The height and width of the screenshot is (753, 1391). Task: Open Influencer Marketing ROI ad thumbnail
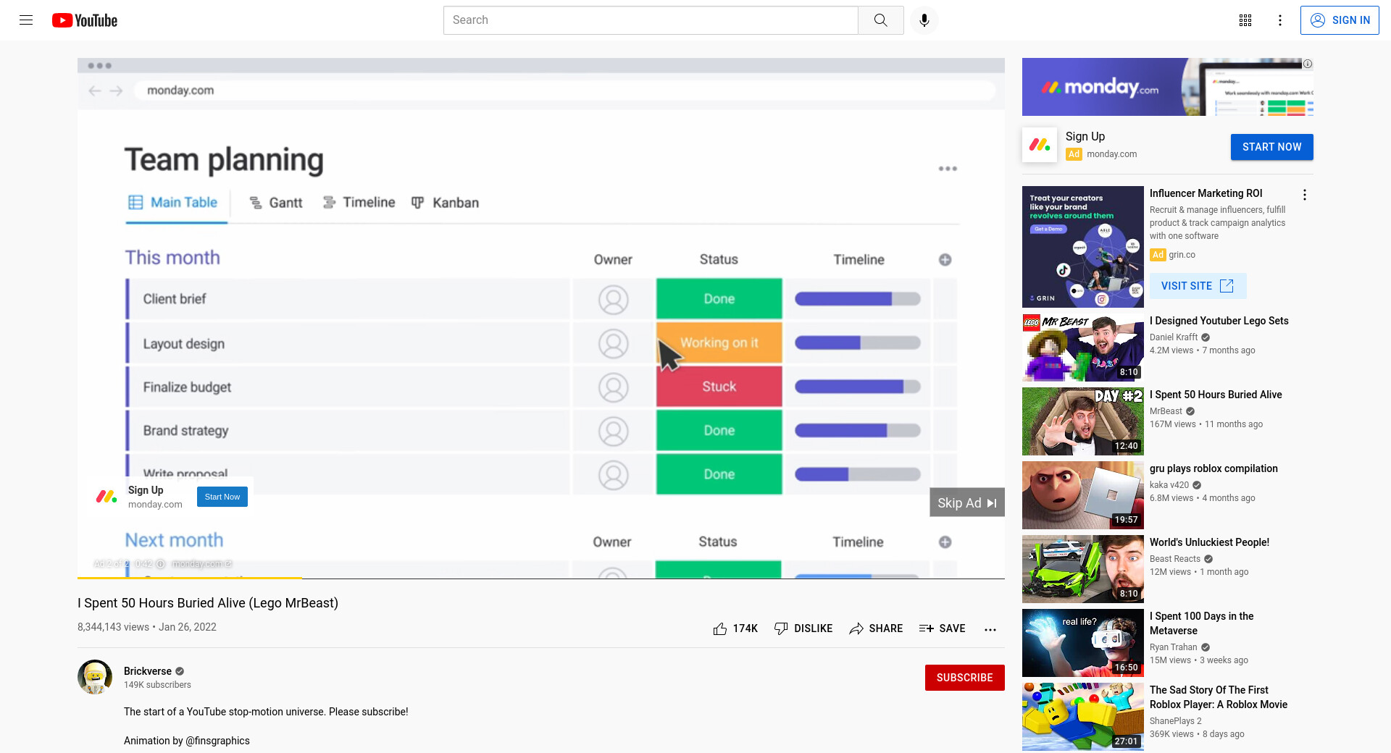pyautogui.click(x=1082, y=247)
